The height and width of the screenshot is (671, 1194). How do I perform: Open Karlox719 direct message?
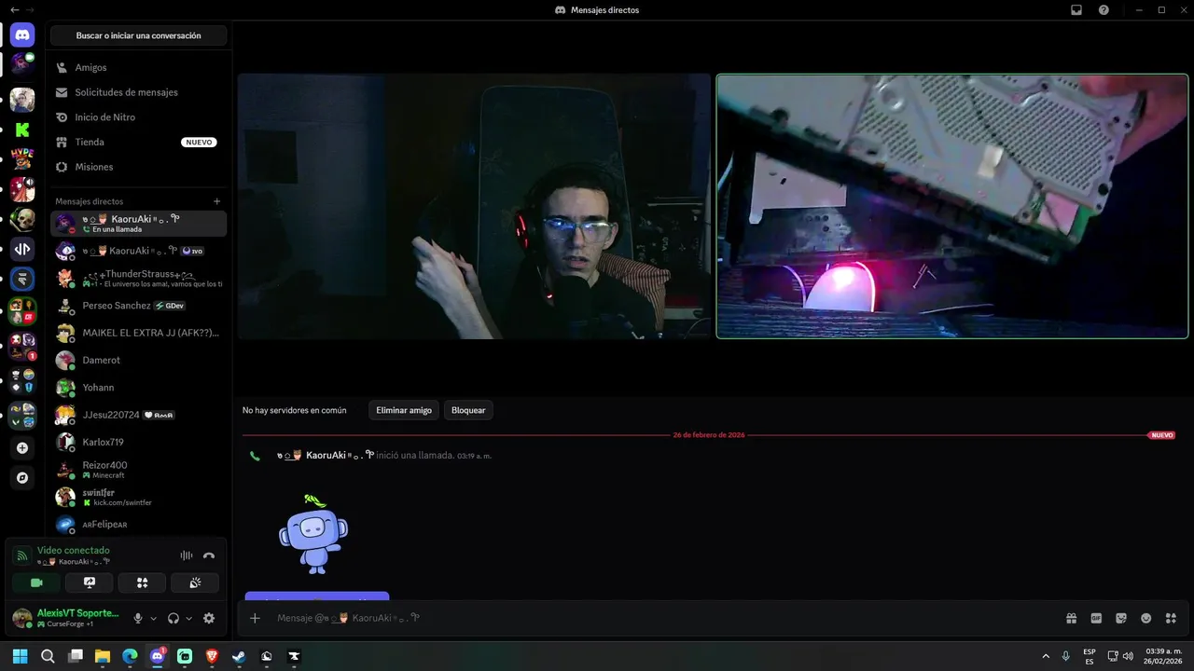(x=139, y=442)
